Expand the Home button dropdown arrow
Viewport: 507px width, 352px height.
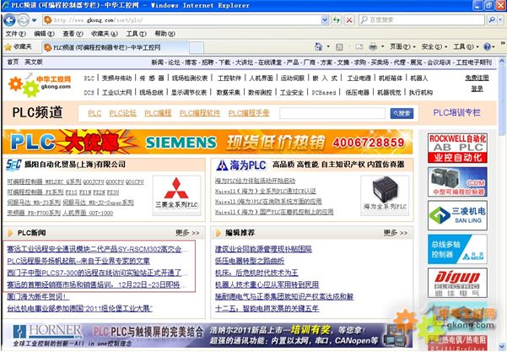pyautogui.click(x=328, y=47)
